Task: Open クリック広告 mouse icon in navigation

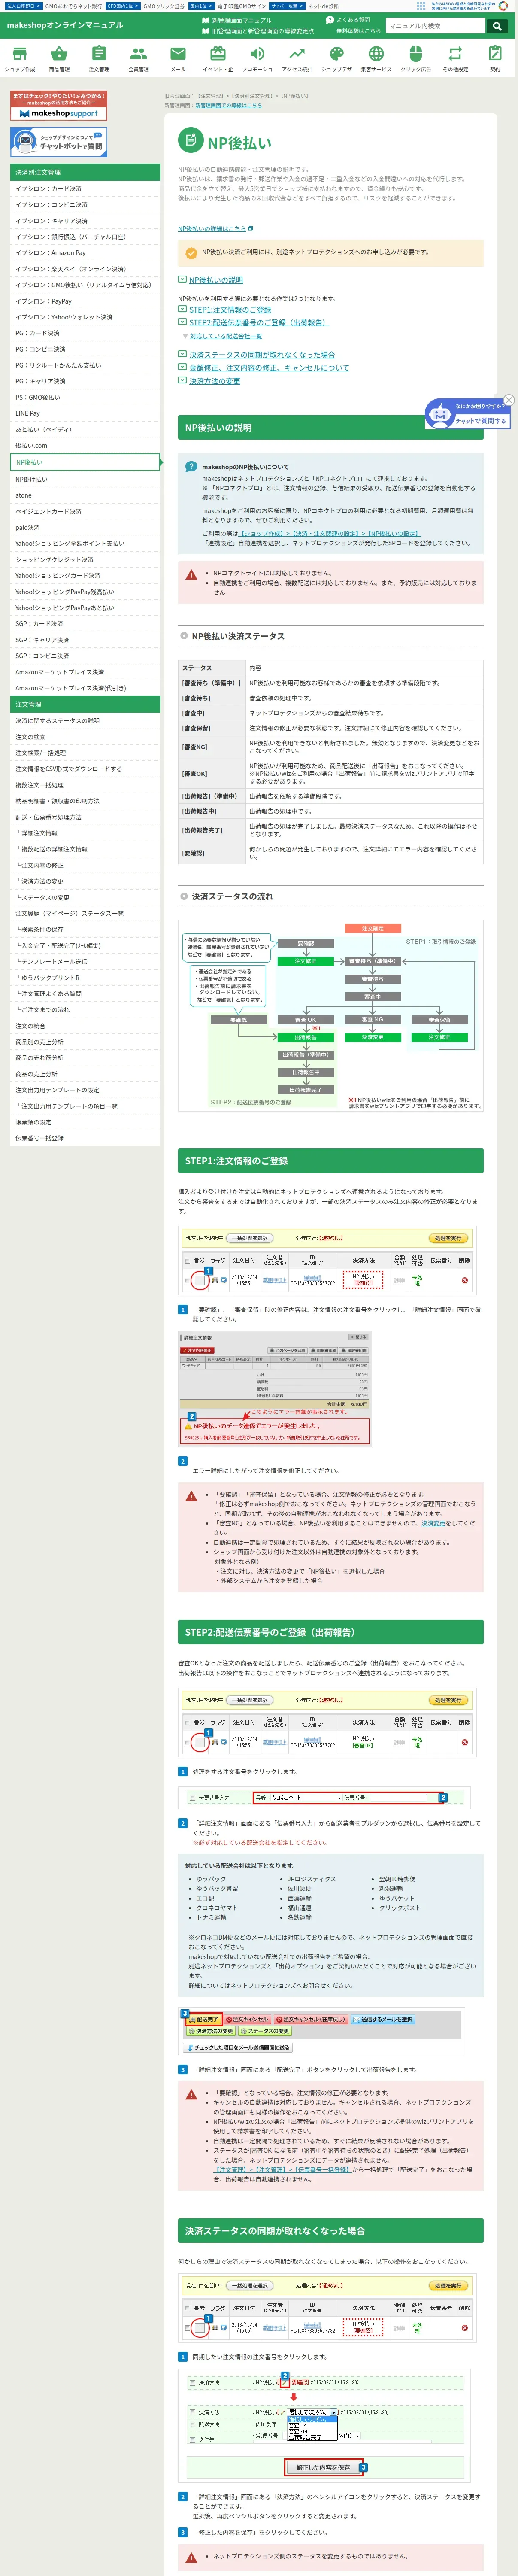Action: [416, 53]
